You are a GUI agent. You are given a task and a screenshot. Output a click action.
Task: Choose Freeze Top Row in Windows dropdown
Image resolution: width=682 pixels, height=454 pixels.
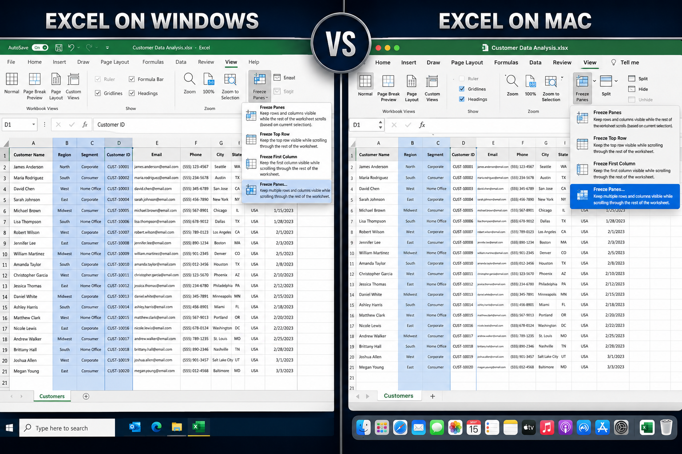pos(287,140)
